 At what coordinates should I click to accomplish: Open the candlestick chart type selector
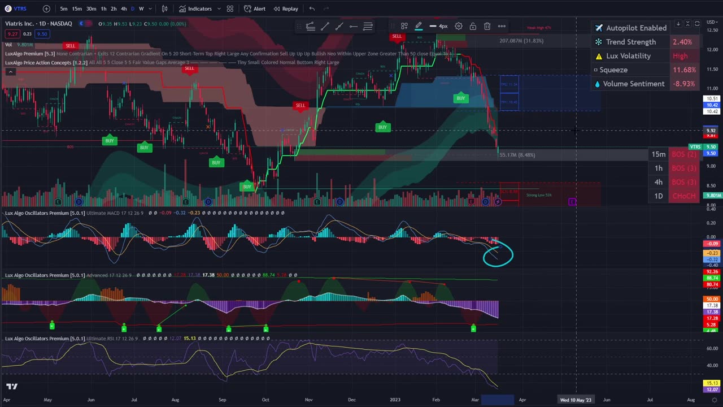coord(164,8)
